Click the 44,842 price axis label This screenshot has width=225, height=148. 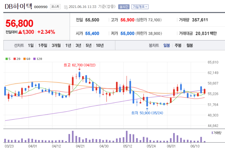tap(213, 126)
